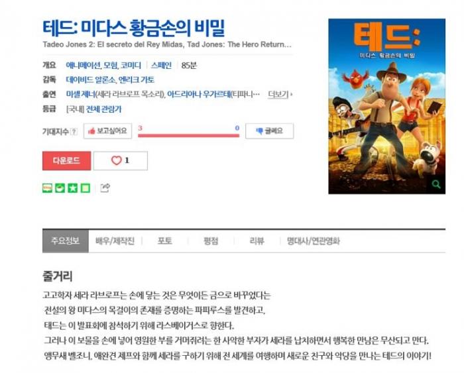This screenshot has height=373, width=464.
Task: Click the heart like button showing 1
Action: (121, 160)
